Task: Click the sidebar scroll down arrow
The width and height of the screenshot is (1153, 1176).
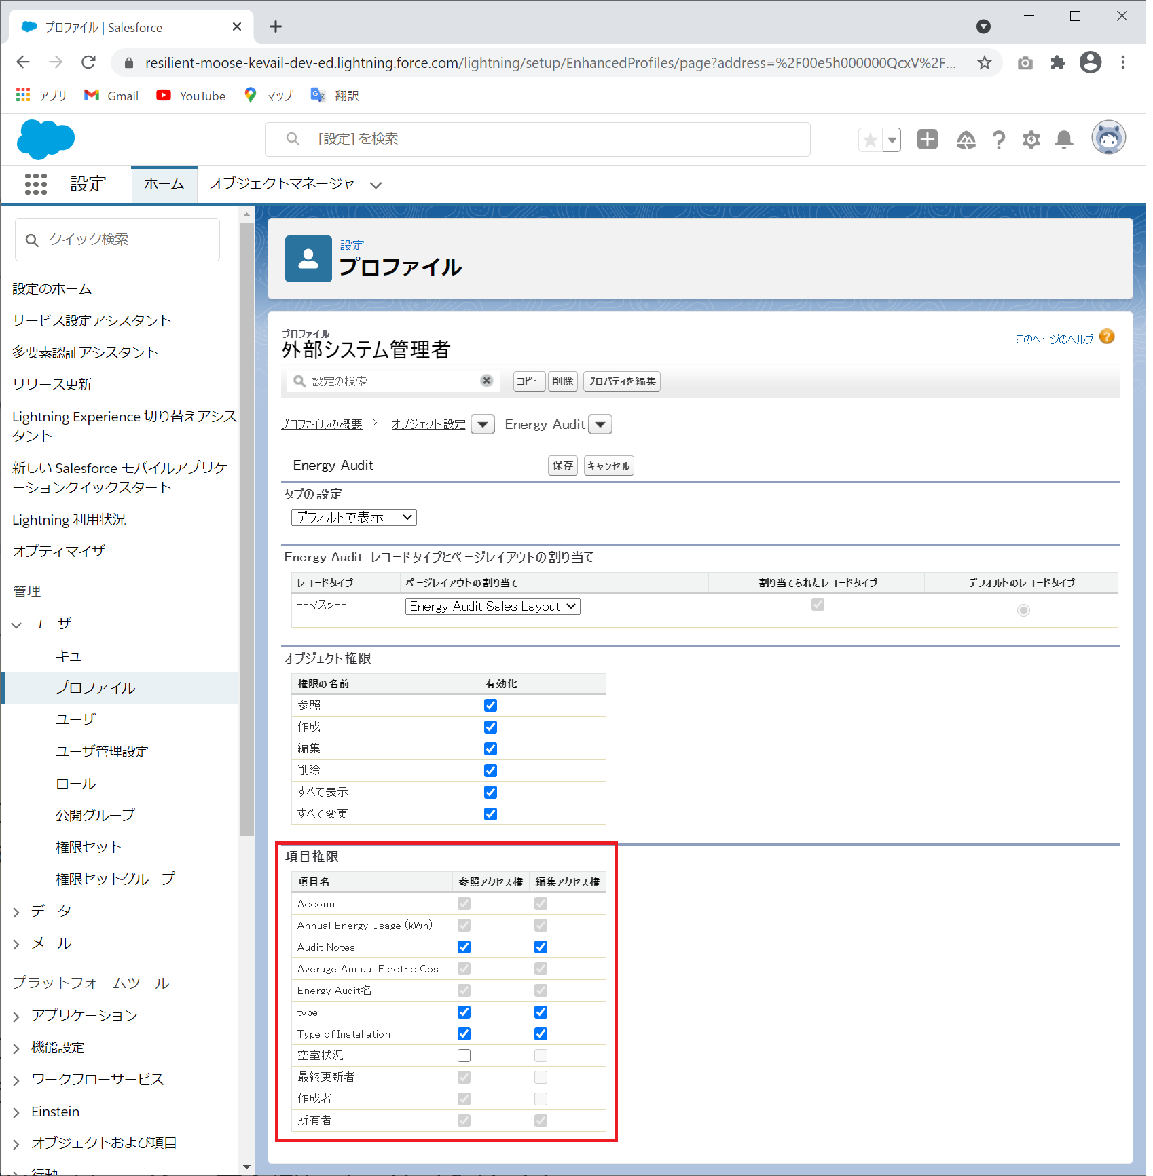Action: coord(246,1167)
